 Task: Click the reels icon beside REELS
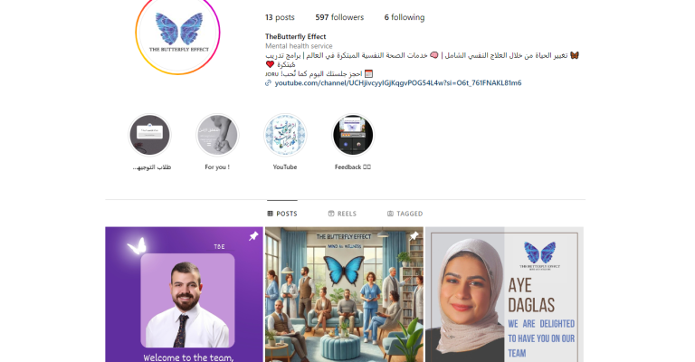coord(331,214)
